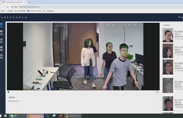Close the 192.168.100.212 browser tab
The image size is (183, 118).
tap(25, 2)
